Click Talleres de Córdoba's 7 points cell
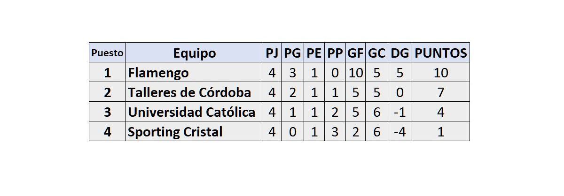The image size is (564, 196). [x=440, y=93]
